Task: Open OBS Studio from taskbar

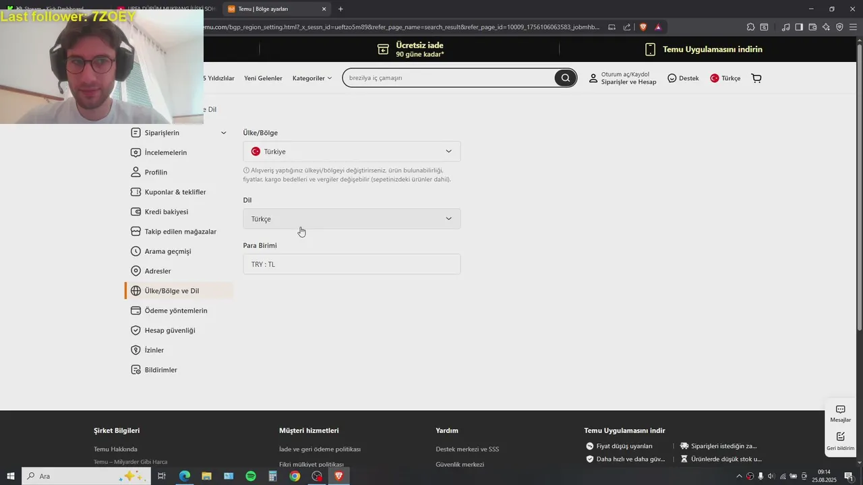Action: tap(317, 476)
